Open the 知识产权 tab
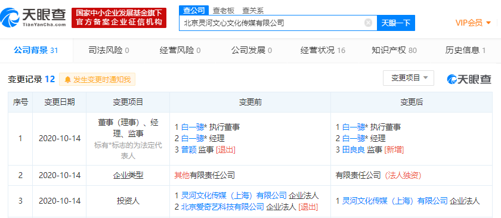Screen dimensions: 501x218 394,50
